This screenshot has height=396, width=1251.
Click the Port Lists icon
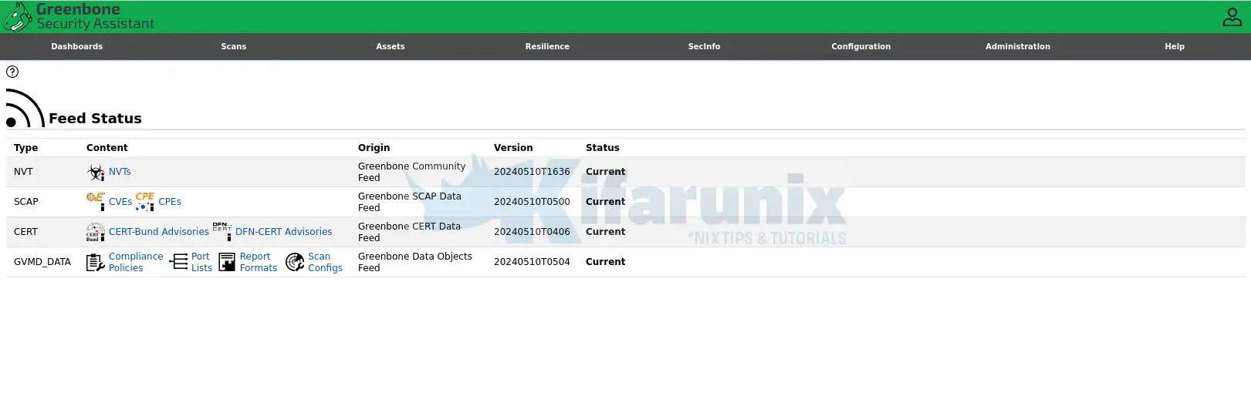pyautogui.click(x=178, y=262)
